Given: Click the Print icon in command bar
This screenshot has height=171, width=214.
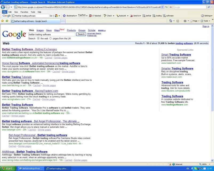Looking at the screenshot, I should pyautogui.click(x=185, y=21).
